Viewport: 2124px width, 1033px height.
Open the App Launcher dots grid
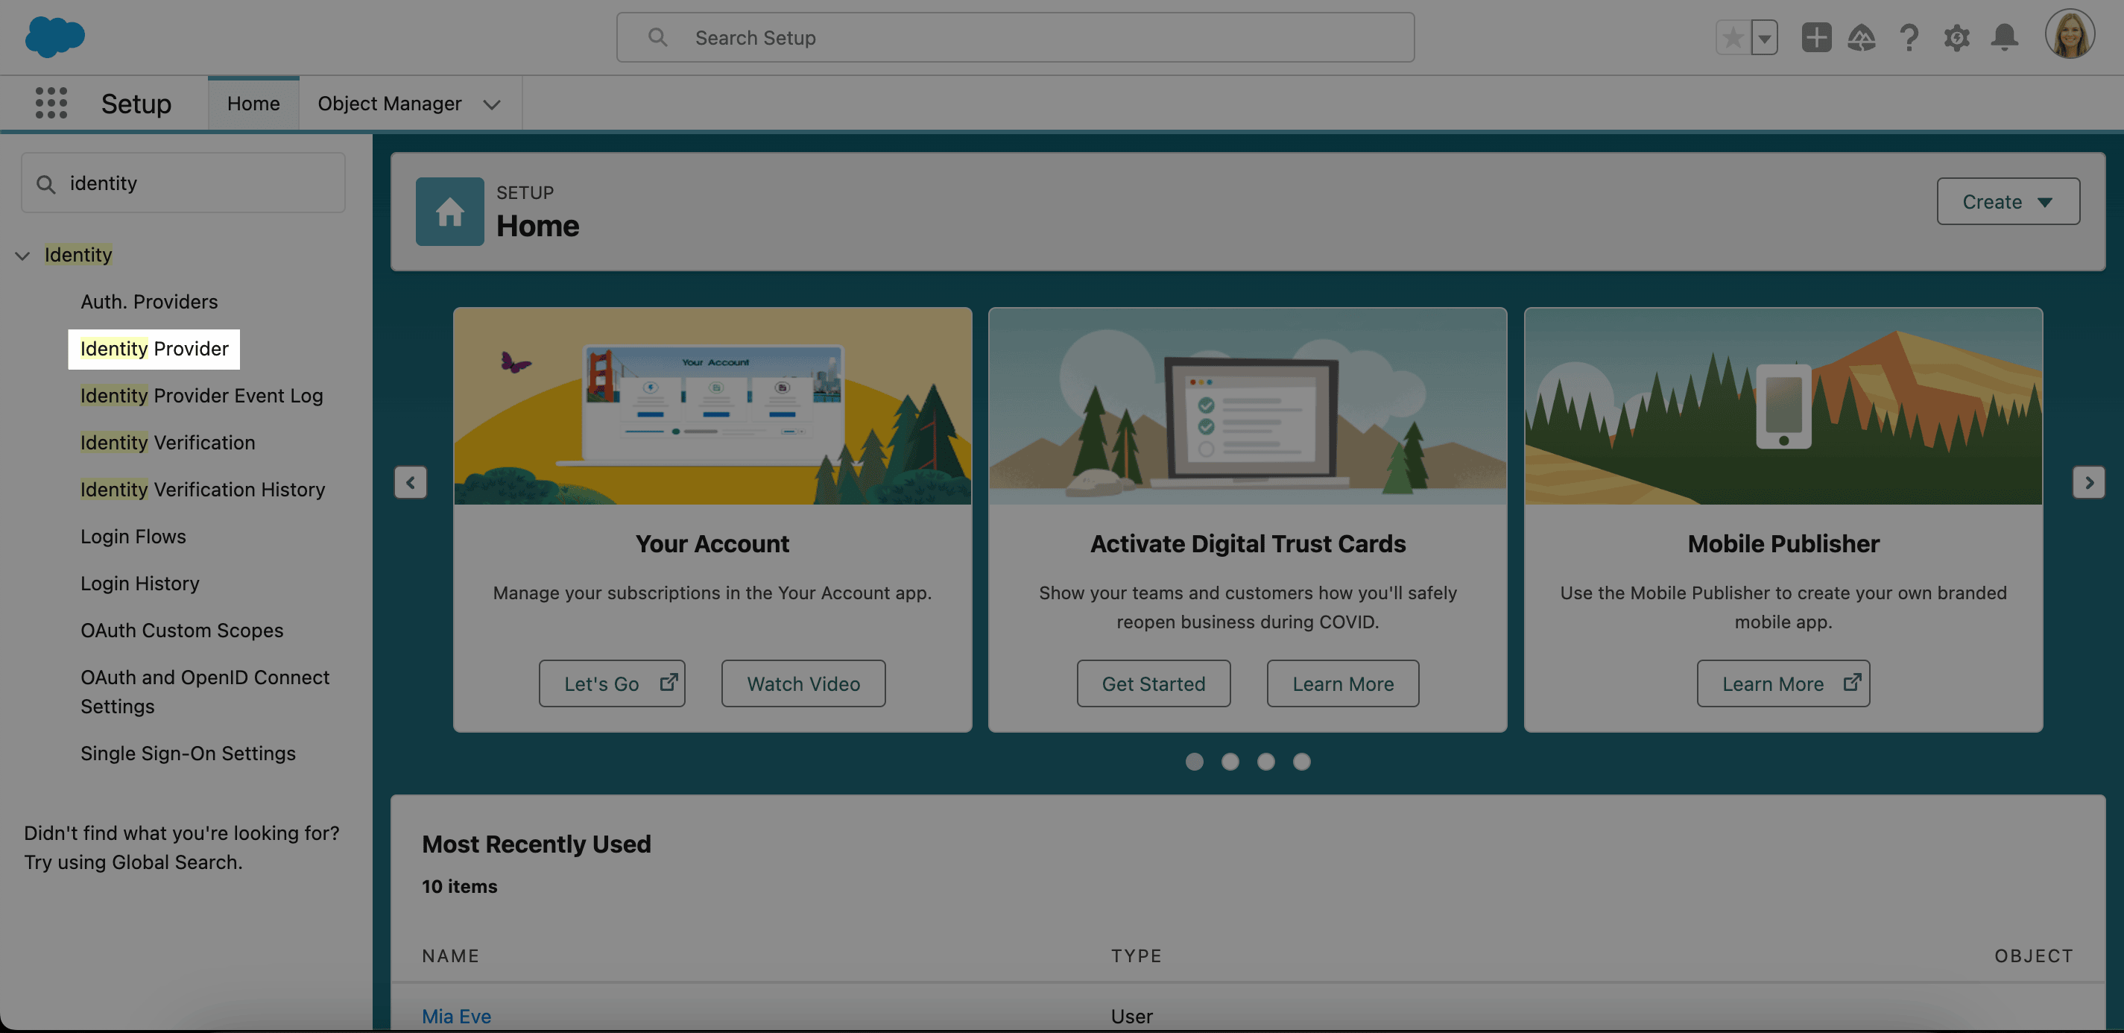point(51,103)
